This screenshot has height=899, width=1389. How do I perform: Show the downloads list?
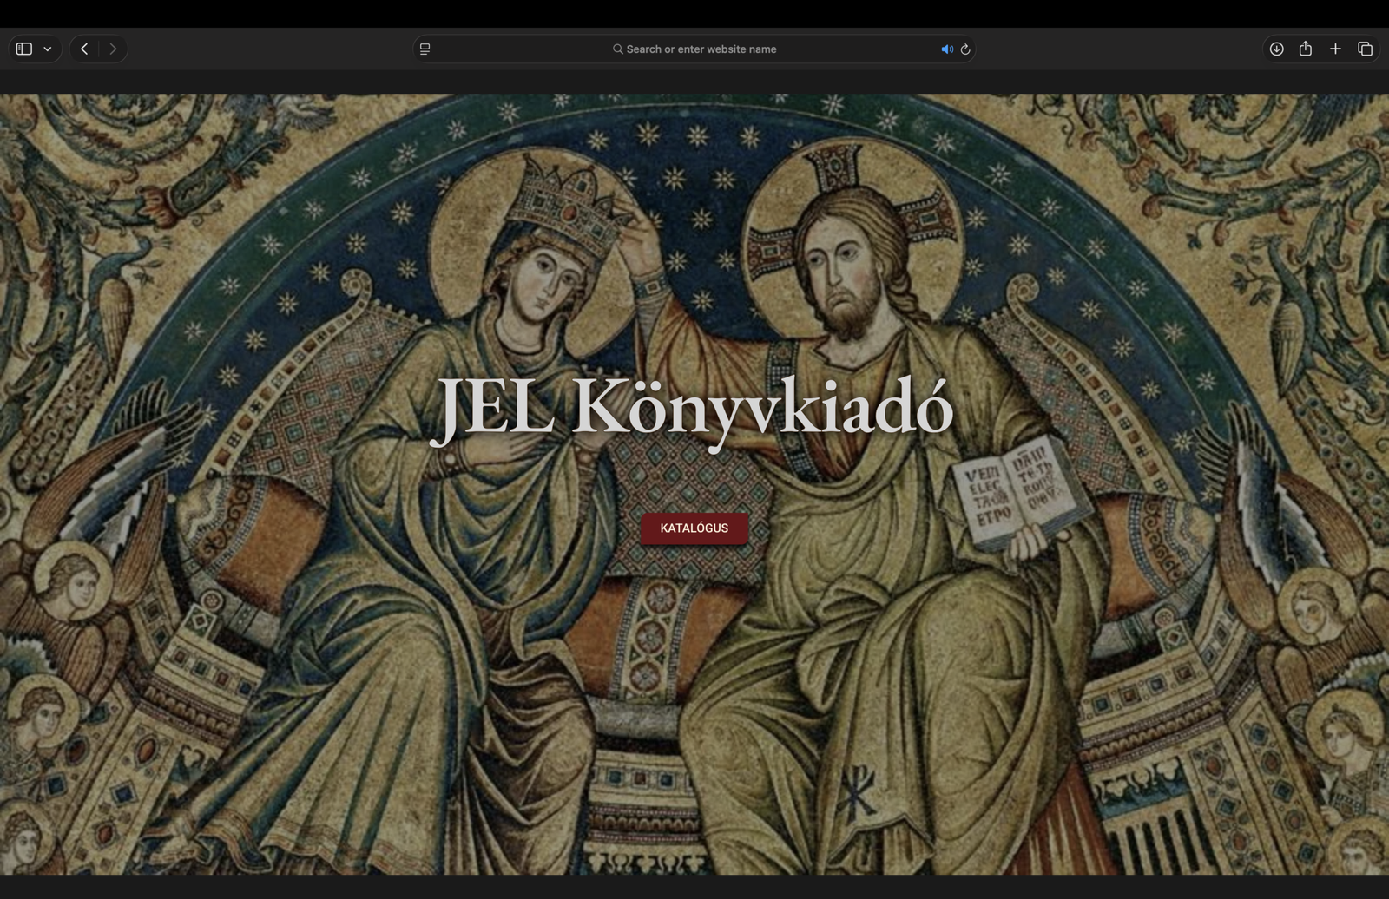point(1276,49)
